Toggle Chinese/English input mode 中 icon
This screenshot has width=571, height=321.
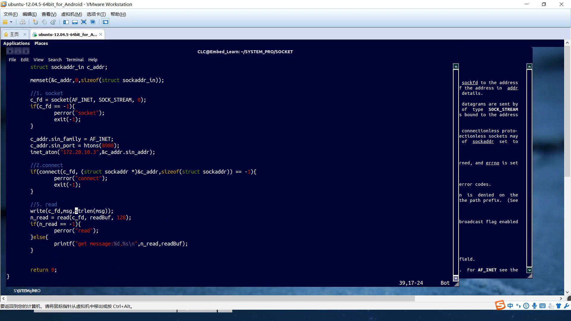510,306
